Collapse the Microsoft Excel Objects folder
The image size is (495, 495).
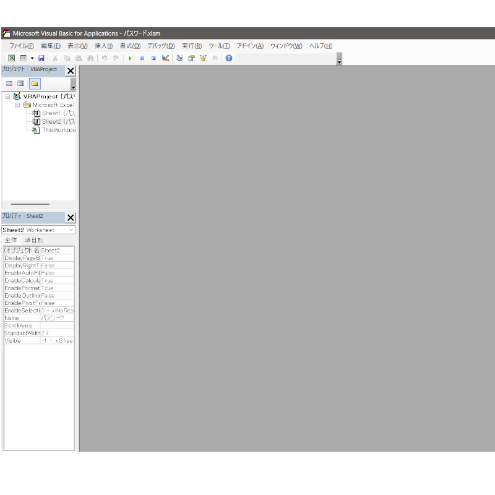17,105
